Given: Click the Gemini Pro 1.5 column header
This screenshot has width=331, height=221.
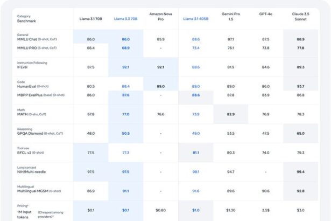Looking at the screenshot, I should pyautogui.click(x=231, y=17).
